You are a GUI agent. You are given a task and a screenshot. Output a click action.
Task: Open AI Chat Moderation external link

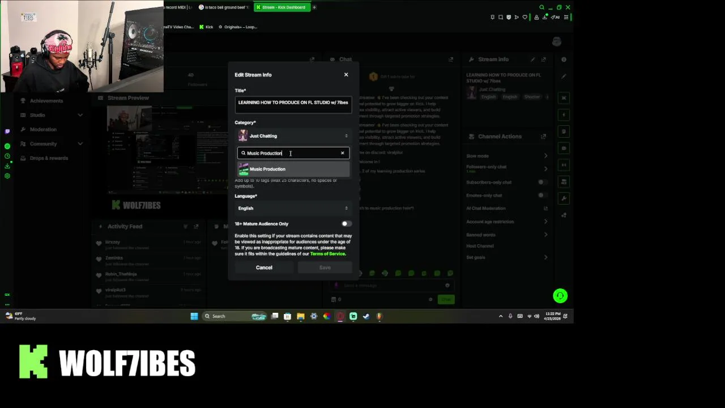click(x=545, y=209)
